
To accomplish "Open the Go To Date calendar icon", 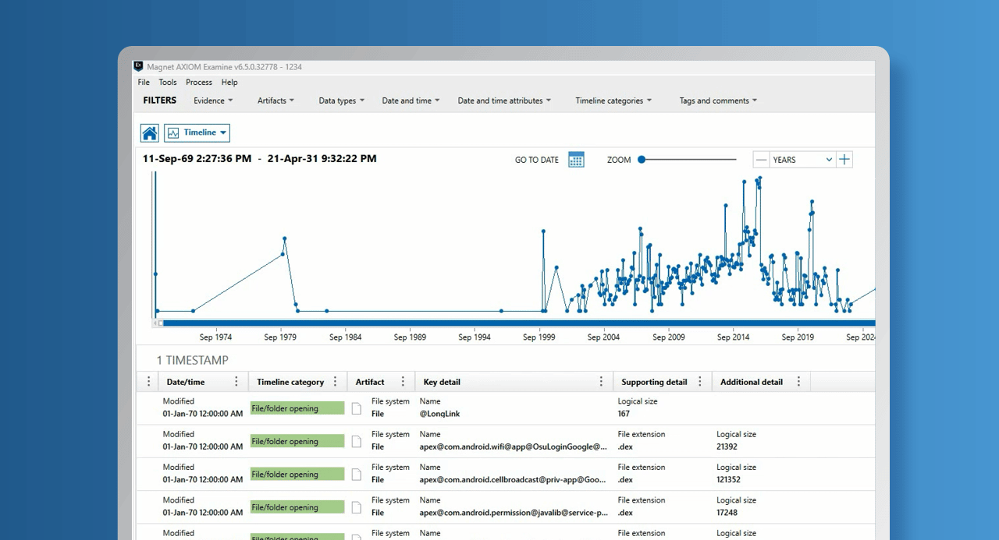I will pyautogui.click(x=576, y=160).
